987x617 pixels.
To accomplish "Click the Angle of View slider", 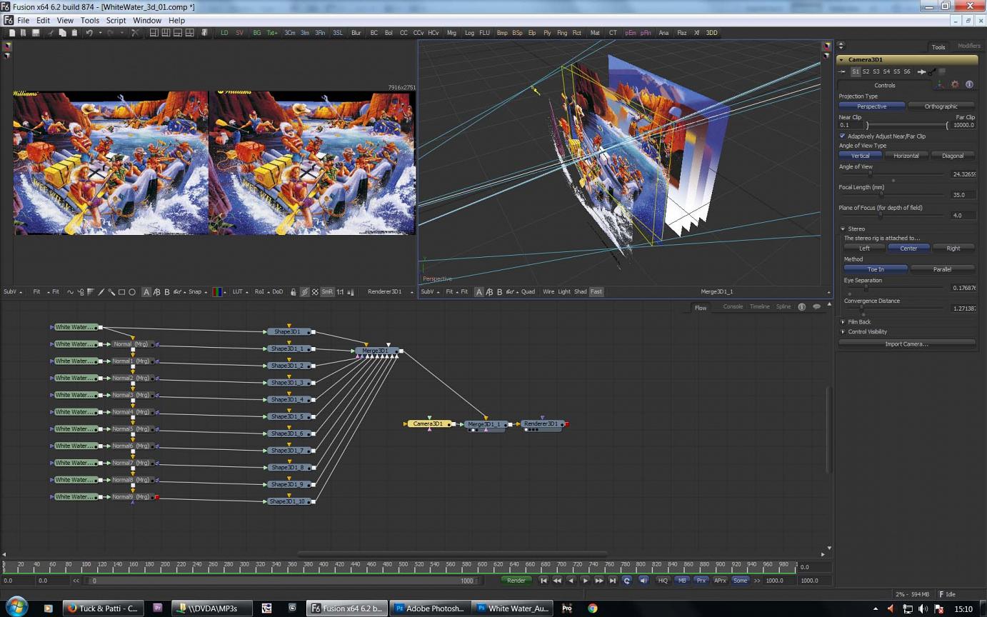I will point(870,174).
